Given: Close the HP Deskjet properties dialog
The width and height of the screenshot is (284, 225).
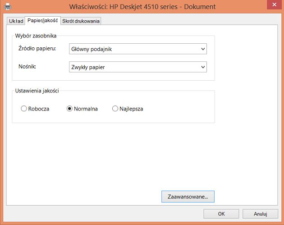Looking at the screenshot, I should point(274,5).
